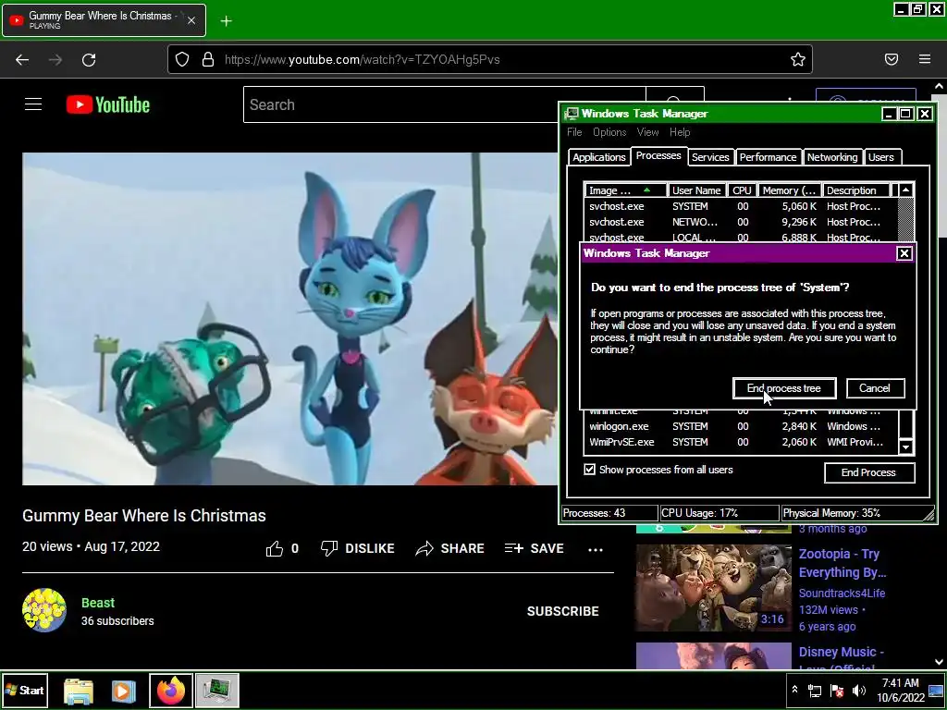Switch to the Applications tab
The width and height of the screenshot is (947, 710).
[x=598, y=157]
